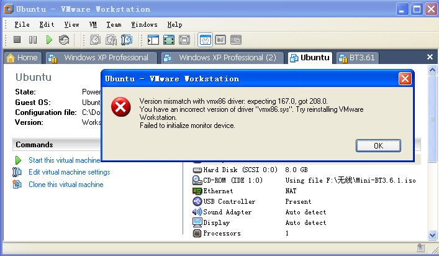Screen dimensions: 439x256
Task: Switch to the Home tab
Action: click(22, 58)
